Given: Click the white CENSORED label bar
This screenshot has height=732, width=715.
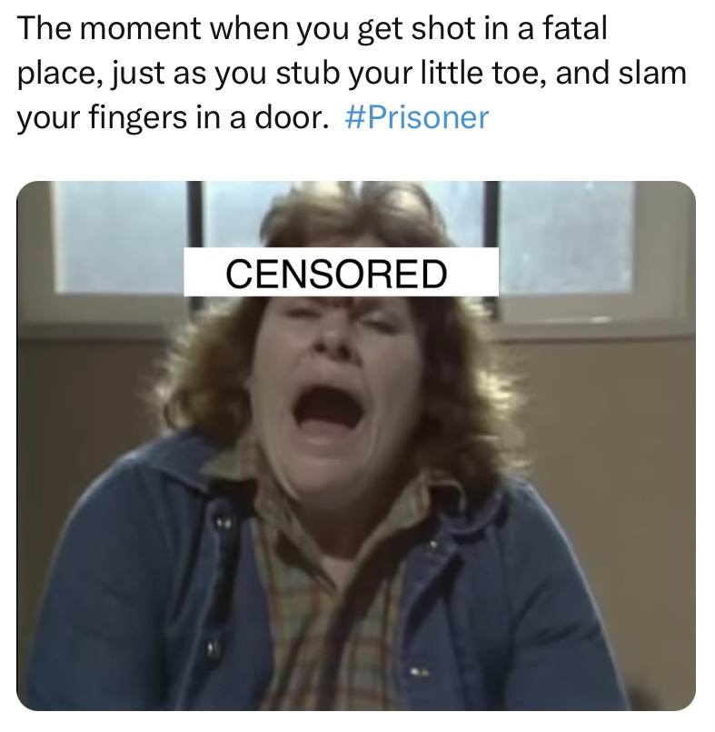Looking at the screenshot, I should click(341, 272).
